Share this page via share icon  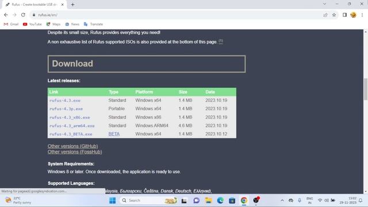[x=325, y=15]
